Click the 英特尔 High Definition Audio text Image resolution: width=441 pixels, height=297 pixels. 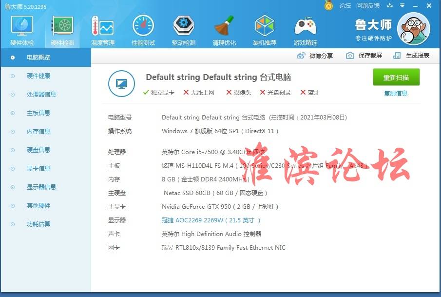pos(211,234)
